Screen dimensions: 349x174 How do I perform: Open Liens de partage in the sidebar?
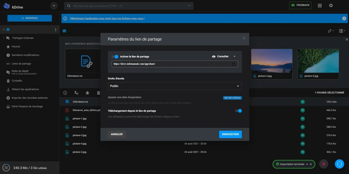pyautogui.click(x=21, y=64)
